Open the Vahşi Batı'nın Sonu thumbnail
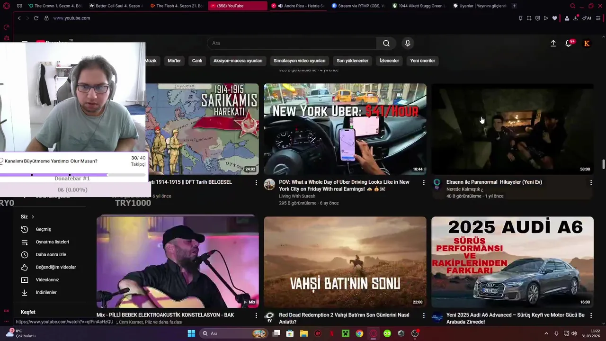The height and width of the screenshot is (341, 606). point(345,262)
